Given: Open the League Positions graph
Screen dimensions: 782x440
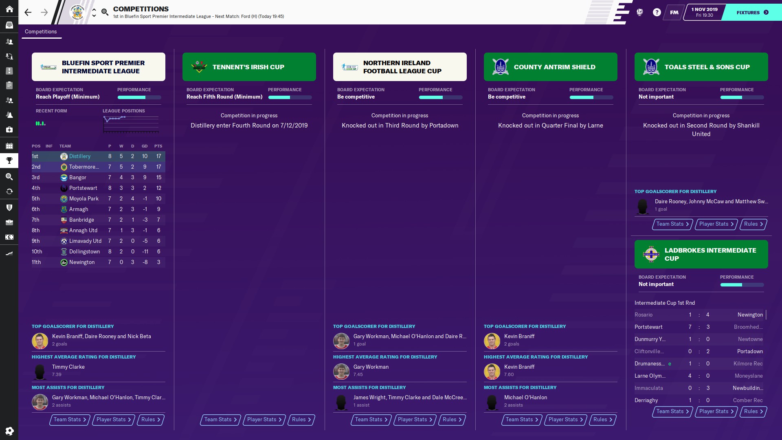Looking at the screenshot, I should [131, 124].
